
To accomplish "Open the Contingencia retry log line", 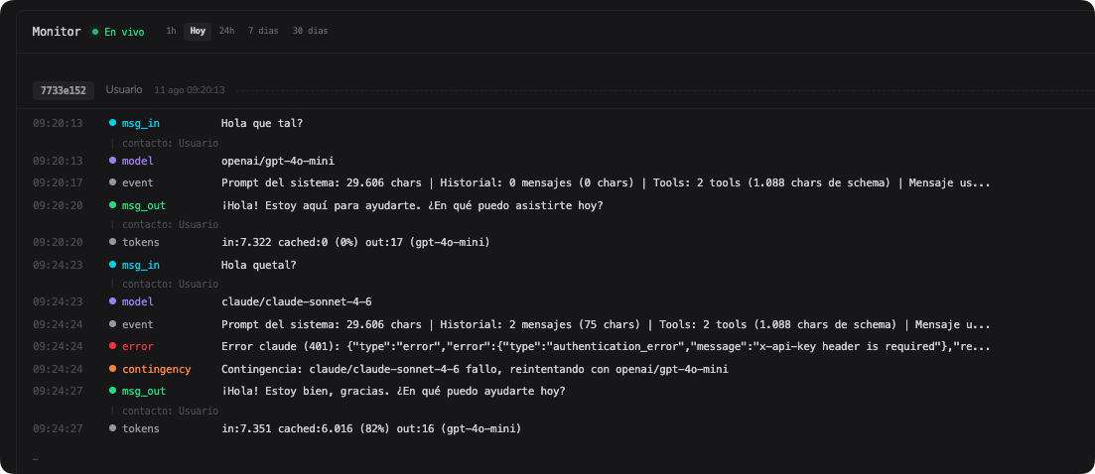I will [475, 370].
